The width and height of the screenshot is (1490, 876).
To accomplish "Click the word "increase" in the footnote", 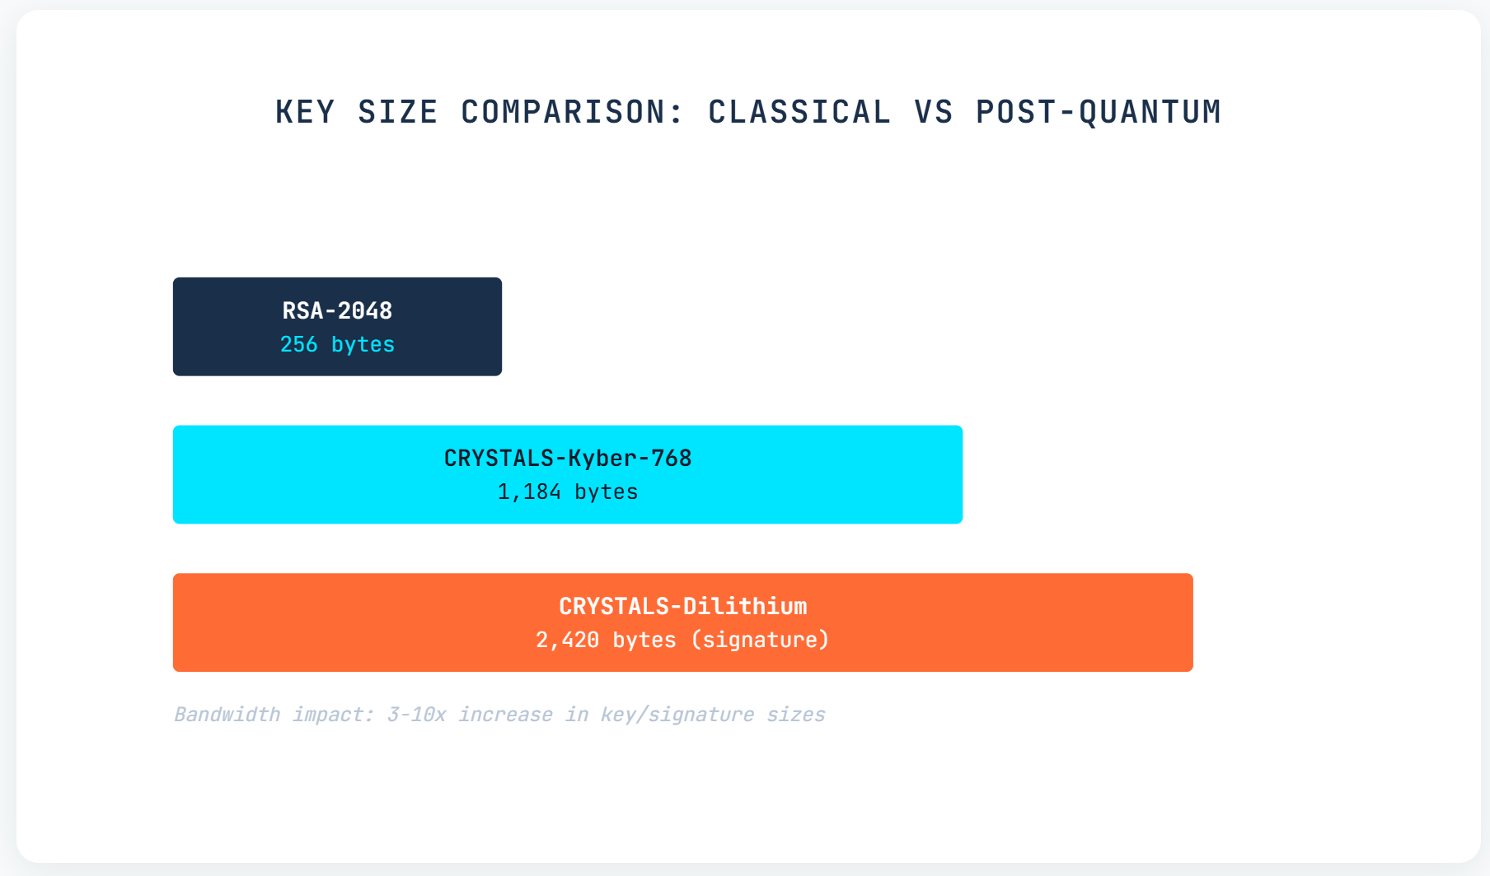I will click(505, 715).
